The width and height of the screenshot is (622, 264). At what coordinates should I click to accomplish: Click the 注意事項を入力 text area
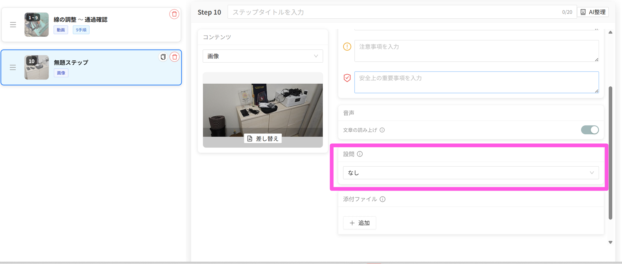point(476,51)
